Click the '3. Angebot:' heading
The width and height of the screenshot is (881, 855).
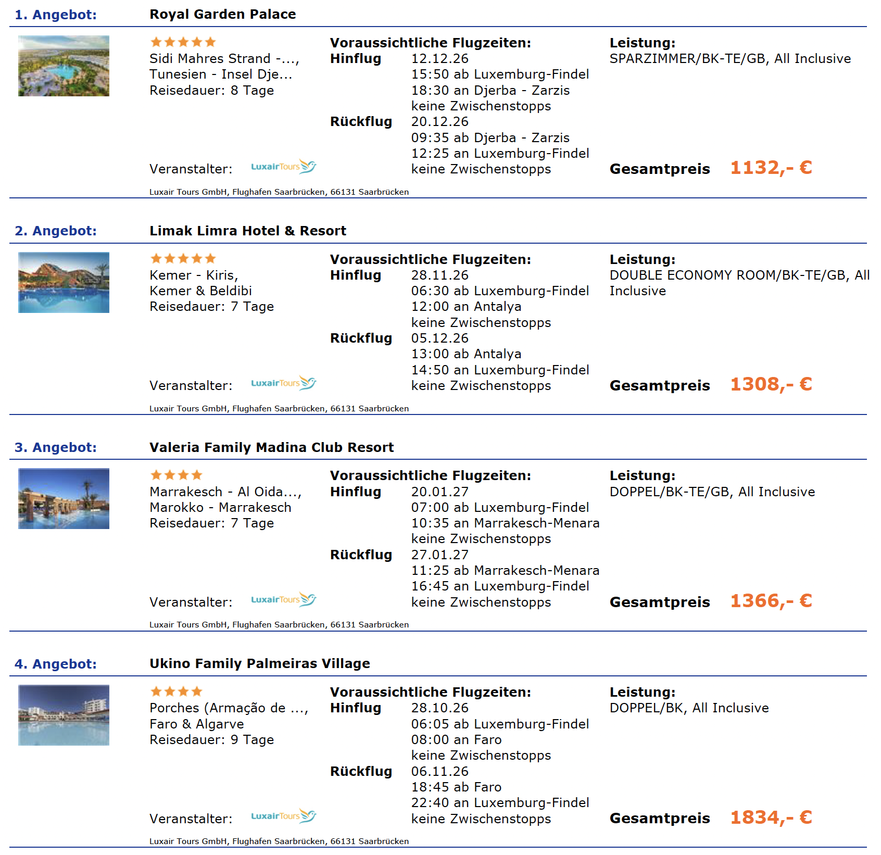click(x=56, y=447)
